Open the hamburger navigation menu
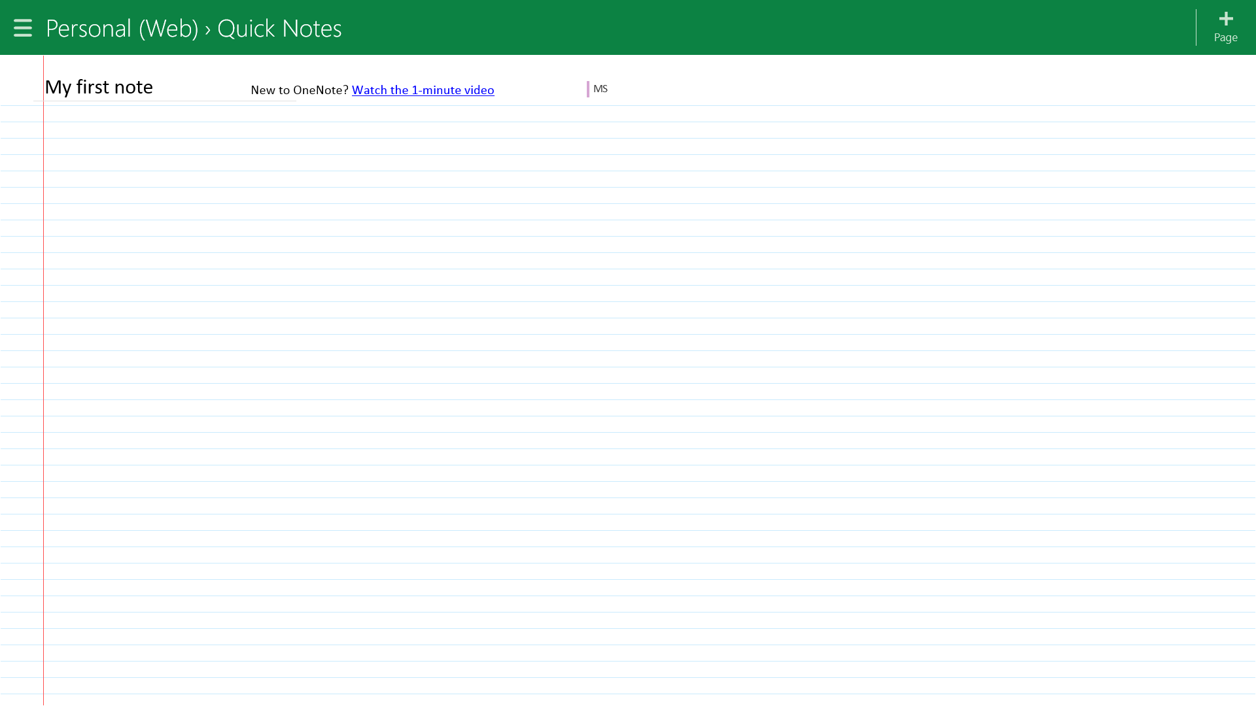The width and height of the screenshot is (1256, 706). [x=22, y=28]
